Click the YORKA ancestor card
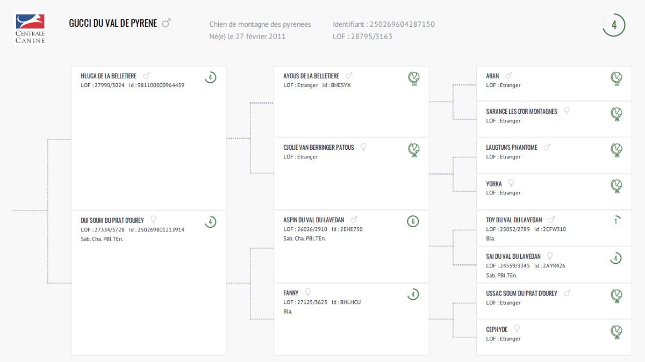 pos(554,191)
